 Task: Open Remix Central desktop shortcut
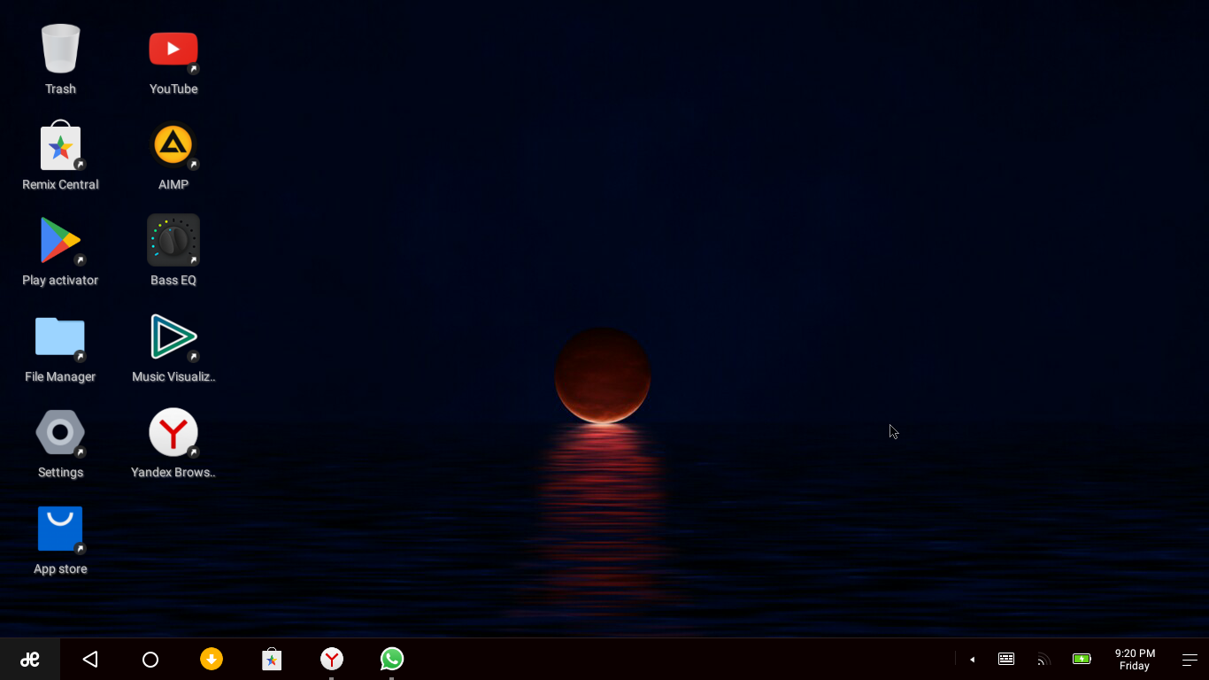60,146
